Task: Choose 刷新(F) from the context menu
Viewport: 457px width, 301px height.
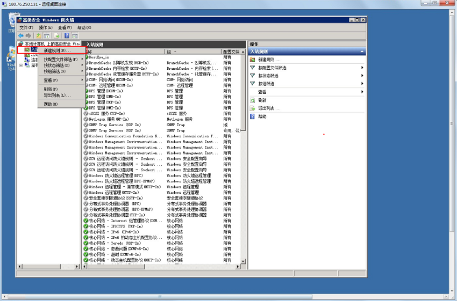Action: 61,89
